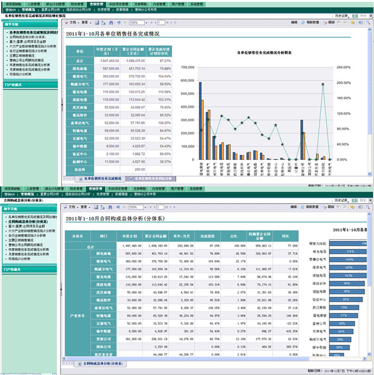Click the 南瑞太阳能 bar in the ranking chart
The height and width of the screenshot is (375, 374).
pos(347,243)
